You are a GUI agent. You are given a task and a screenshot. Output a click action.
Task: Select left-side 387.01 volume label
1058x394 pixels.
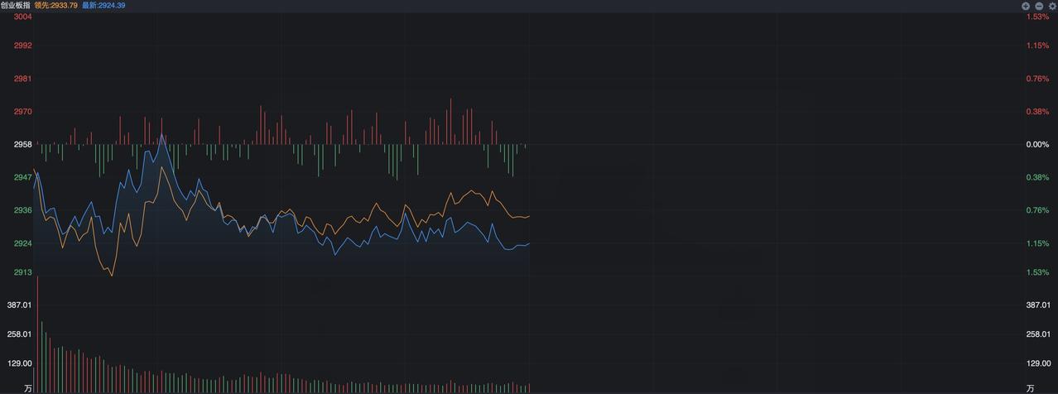tap(19, 305)
